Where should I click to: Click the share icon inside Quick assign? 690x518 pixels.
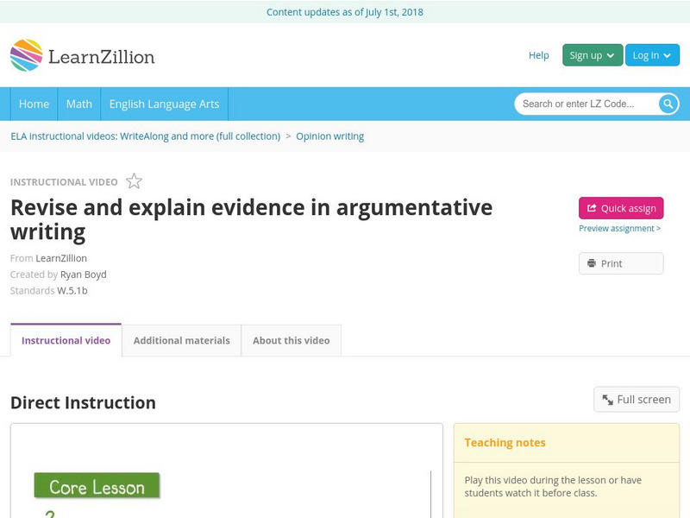(x=591, y=208)
